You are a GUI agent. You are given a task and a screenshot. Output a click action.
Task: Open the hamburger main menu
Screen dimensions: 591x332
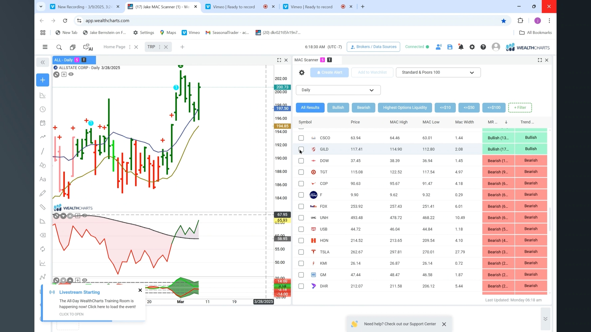click(x=45, y=47)
